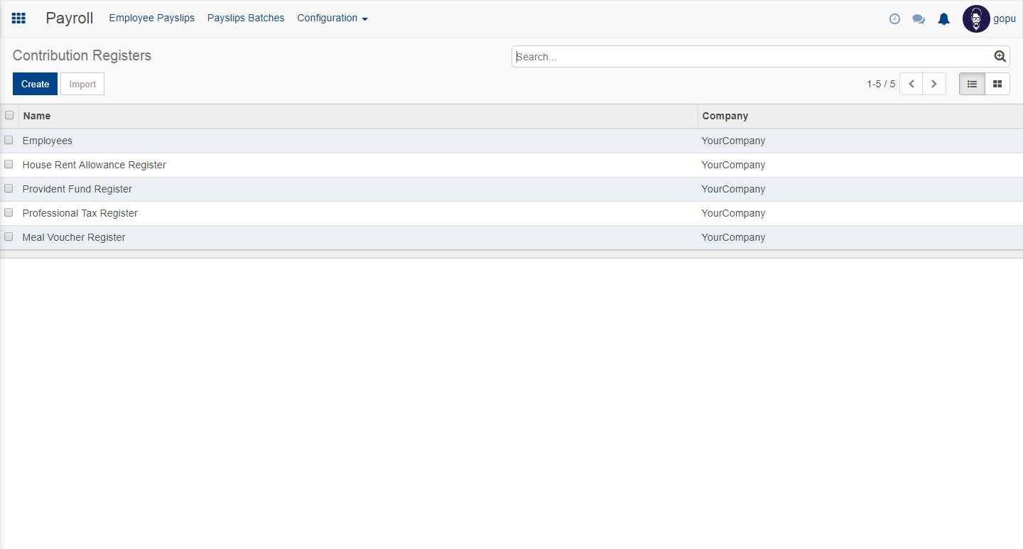
Task: Expand the Configuration dropdown menu
Action: tap(332, 18)
